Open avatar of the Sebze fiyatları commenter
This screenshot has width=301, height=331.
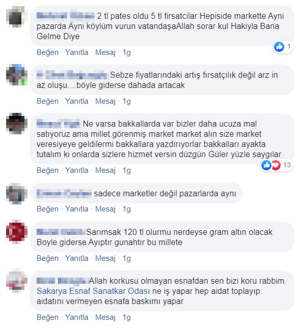pos(17,75)
